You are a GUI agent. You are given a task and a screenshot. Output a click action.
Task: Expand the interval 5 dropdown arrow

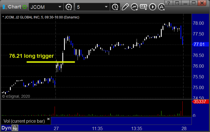(x=106, y=7)
